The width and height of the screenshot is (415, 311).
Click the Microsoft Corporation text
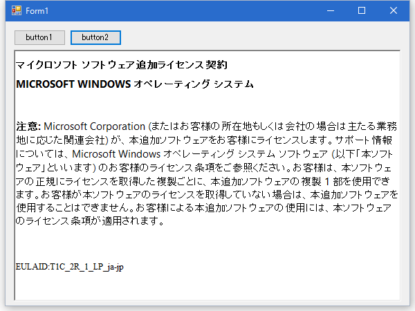coord(94,126)
